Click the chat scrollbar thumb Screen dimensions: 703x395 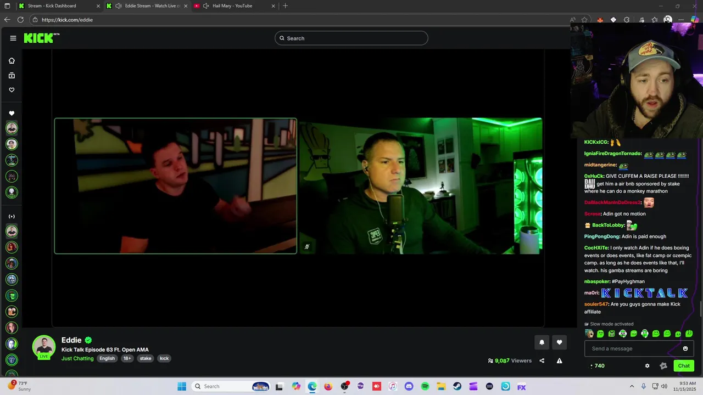coord(701,309)
